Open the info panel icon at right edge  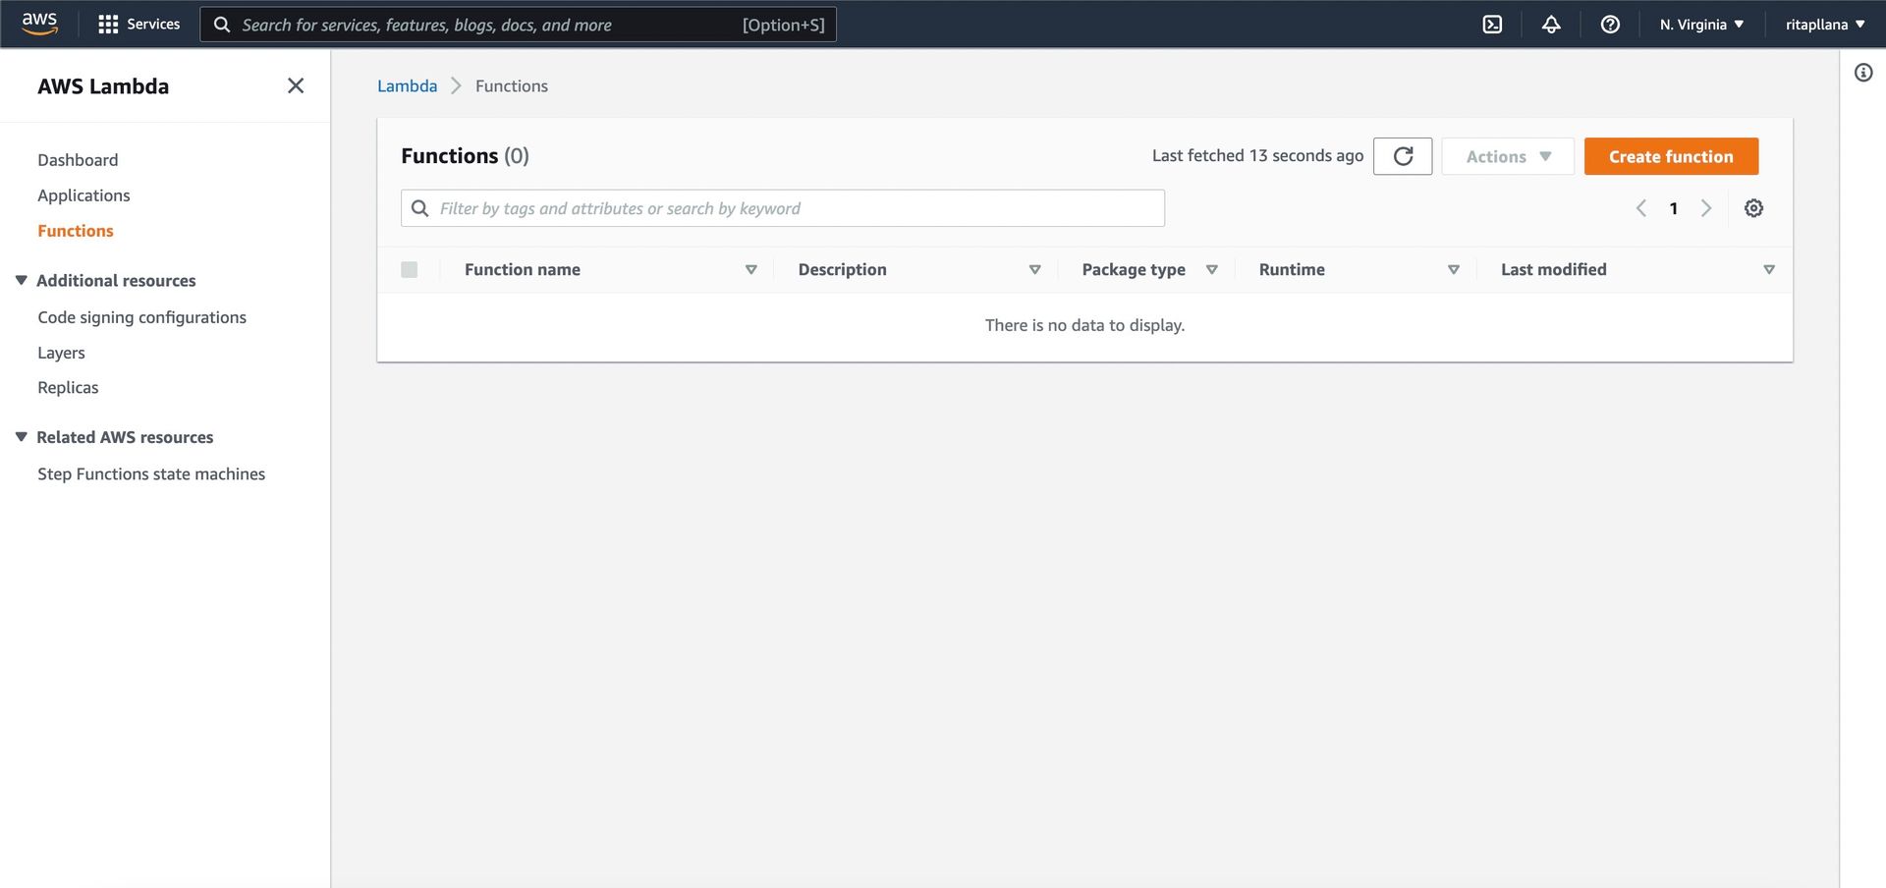point(1863,73)
